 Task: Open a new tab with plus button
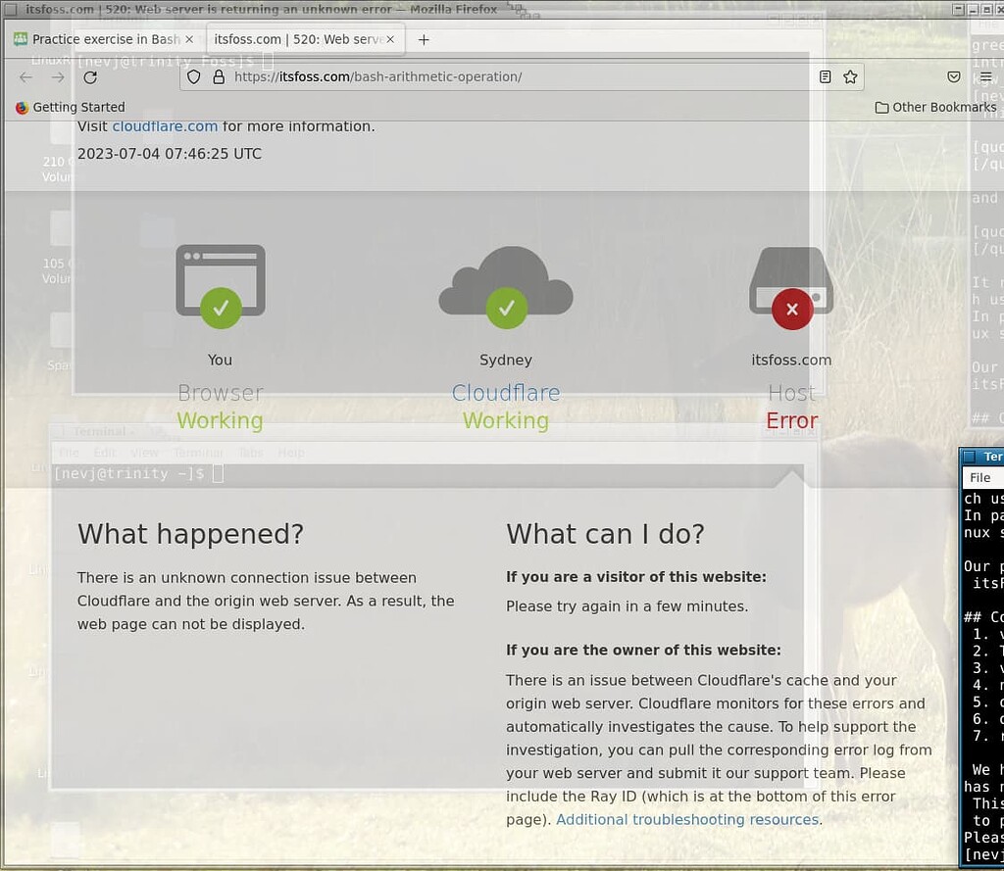[x=424, y=39]
